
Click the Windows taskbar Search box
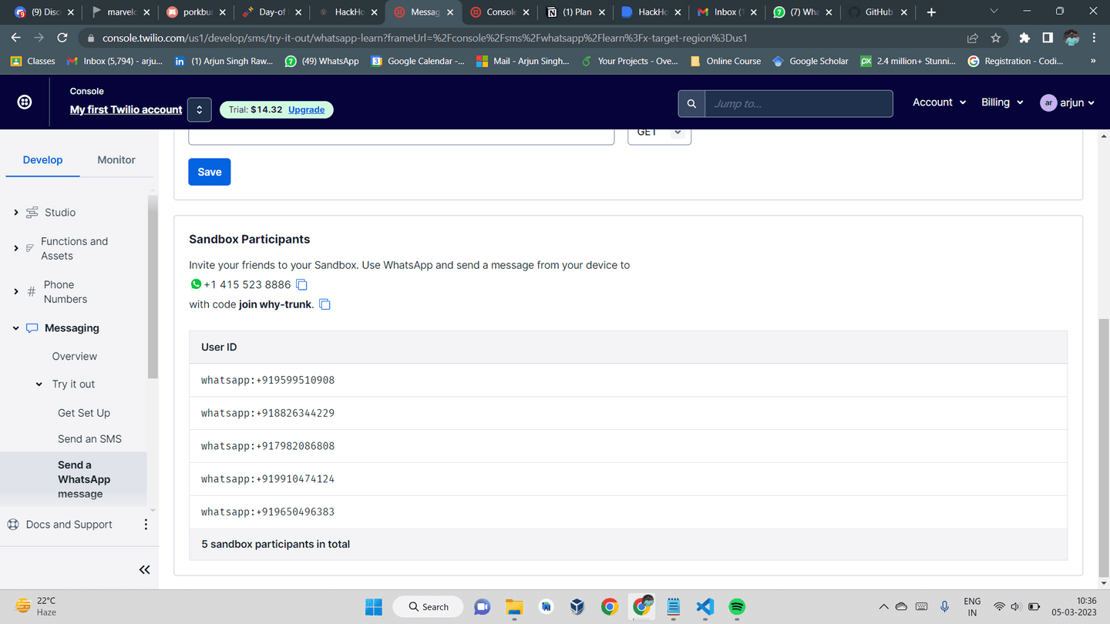428,606
